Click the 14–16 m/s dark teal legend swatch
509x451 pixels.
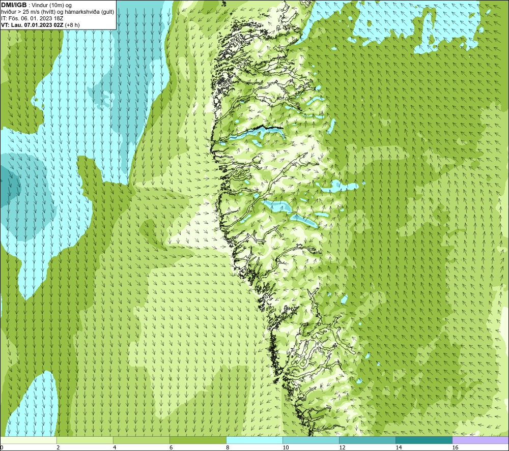pos(423,440)
